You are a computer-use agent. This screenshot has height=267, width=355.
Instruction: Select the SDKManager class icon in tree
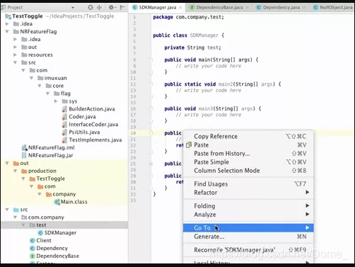coord(40,233)
